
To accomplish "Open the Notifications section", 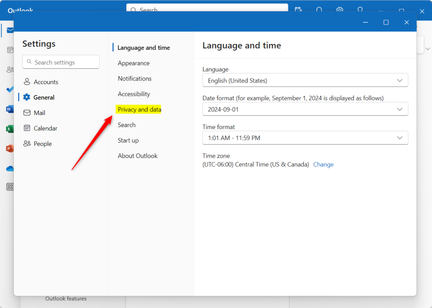I will pyautogui.click(x=135, y=78).
